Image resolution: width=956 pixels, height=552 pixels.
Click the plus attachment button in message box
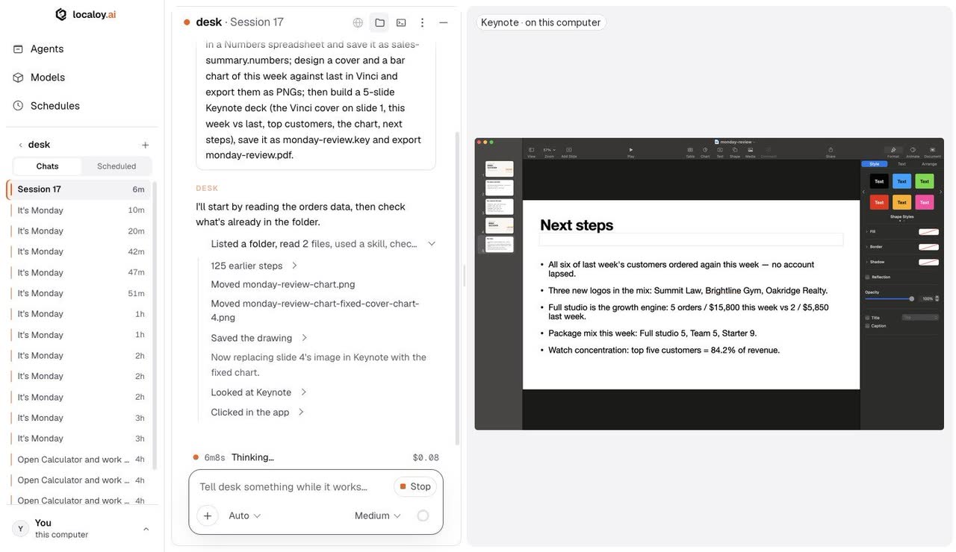pos(208,515)
